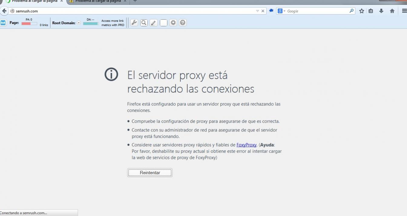
Task: Open MozBar gear settings
Action: (x=173, y=23)
